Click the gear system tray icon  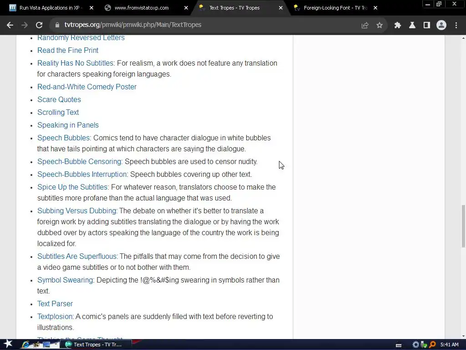tap(415, 345)
